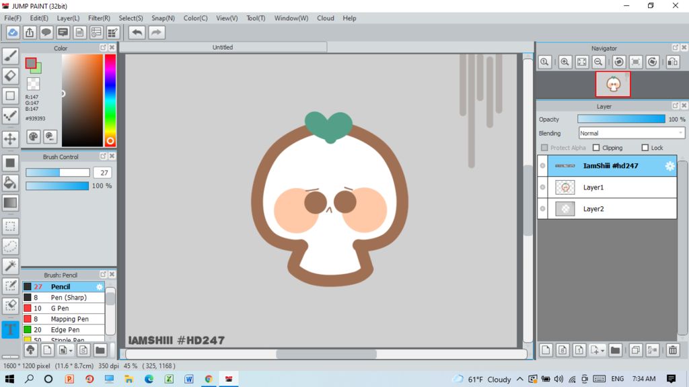
Task: Open the Window menu
Action: coord(291,18)
